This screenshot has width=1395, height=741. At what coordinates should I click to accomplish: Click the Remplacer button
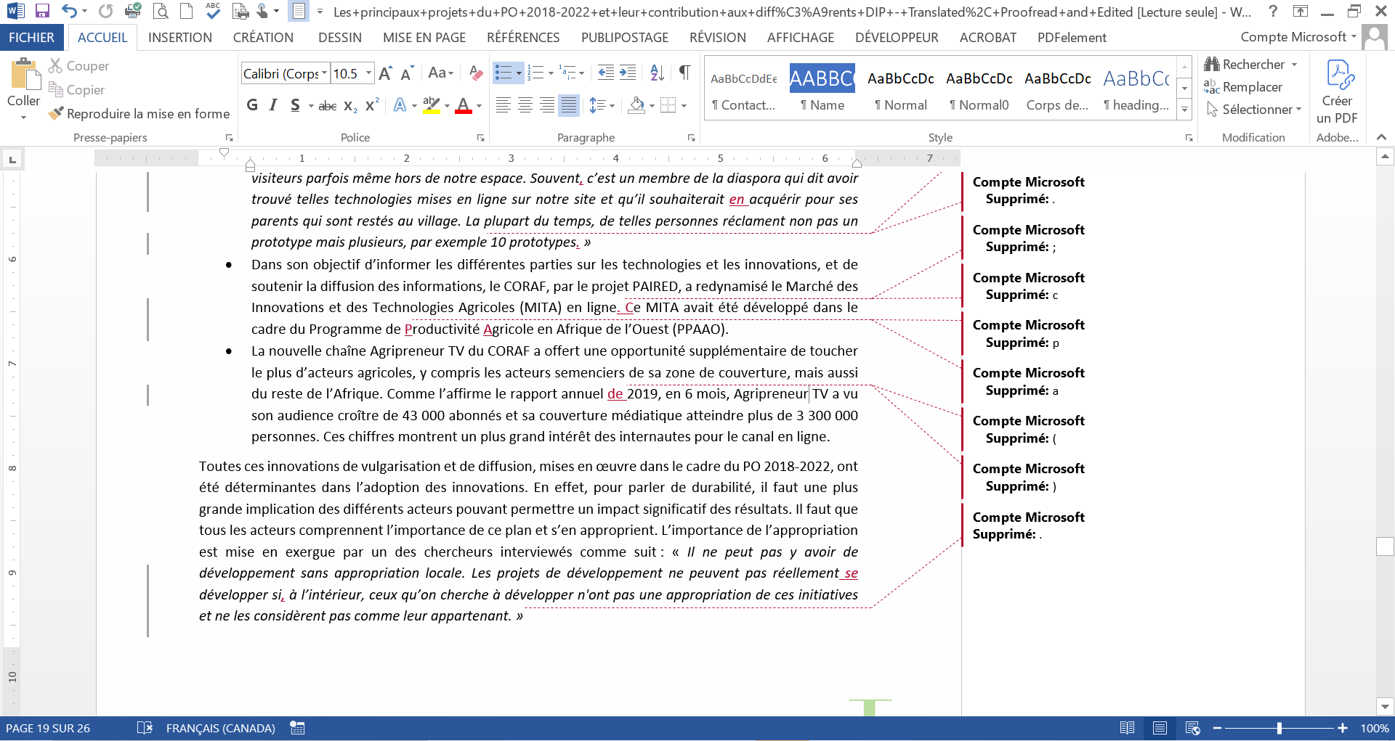click(1243, 87)
